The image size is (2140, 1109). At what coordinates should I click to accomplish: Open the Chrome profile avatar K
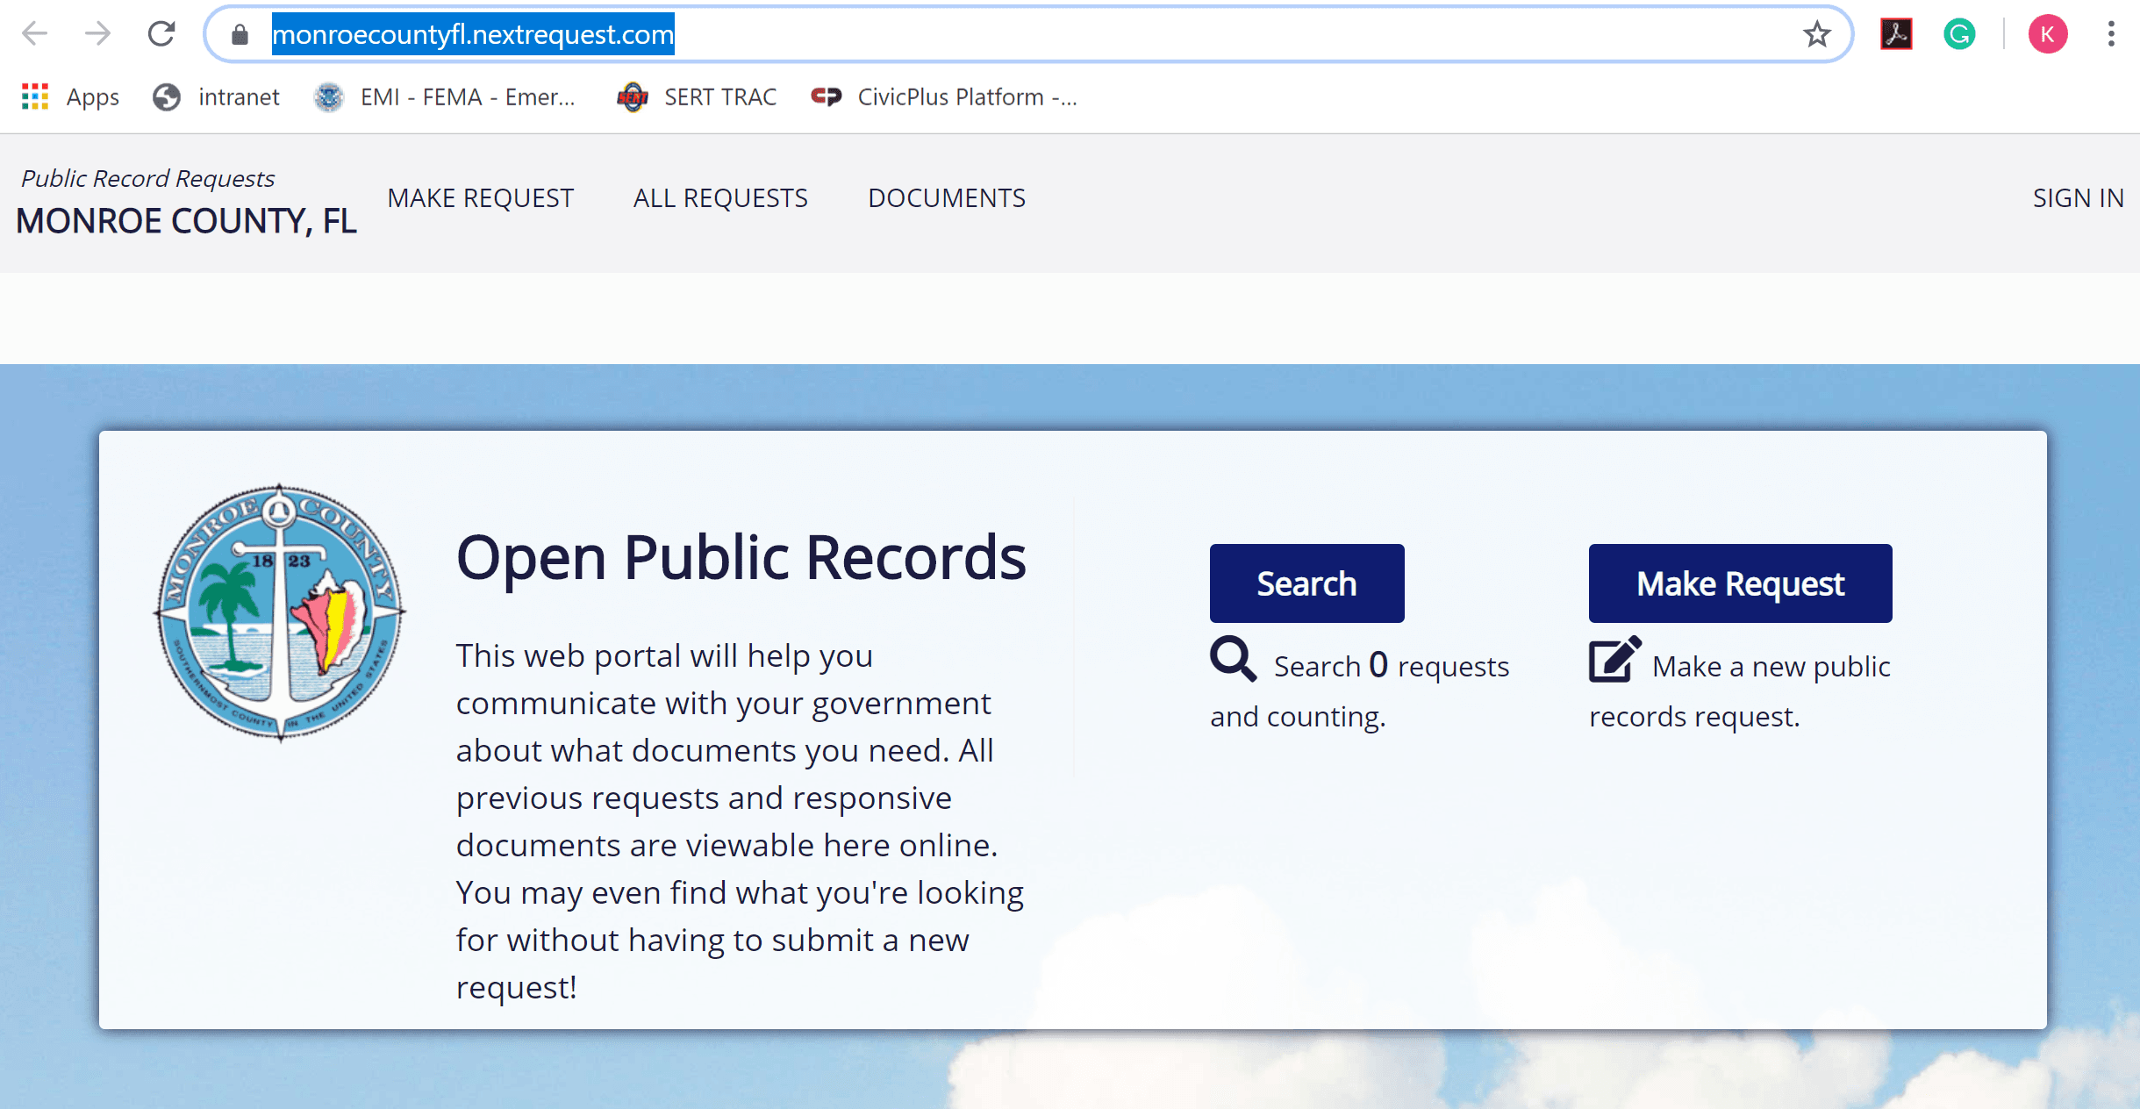click(x=2047, y=34)
